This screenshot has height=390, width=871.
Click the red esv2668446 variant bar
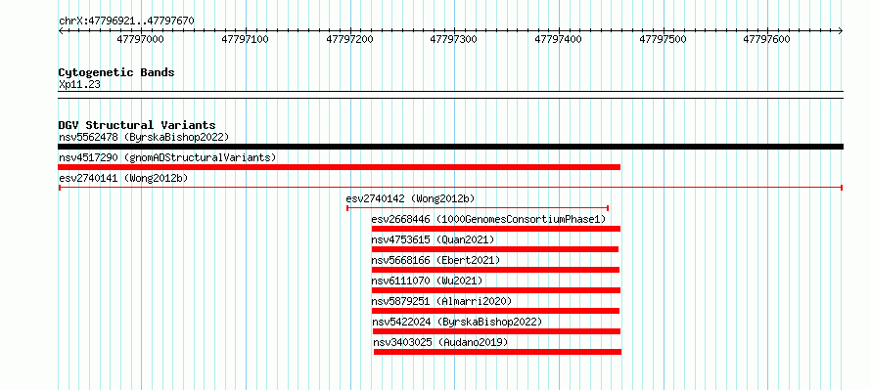point(496,229)
